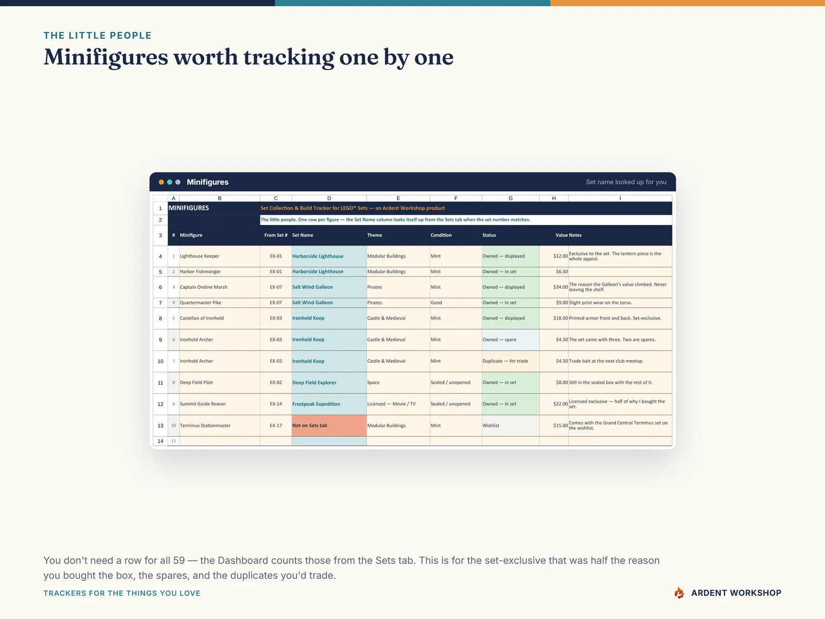
Task: Click the orange dot in the Minifigures window bar
Action: pyautogui.click(x=161, y=182)
